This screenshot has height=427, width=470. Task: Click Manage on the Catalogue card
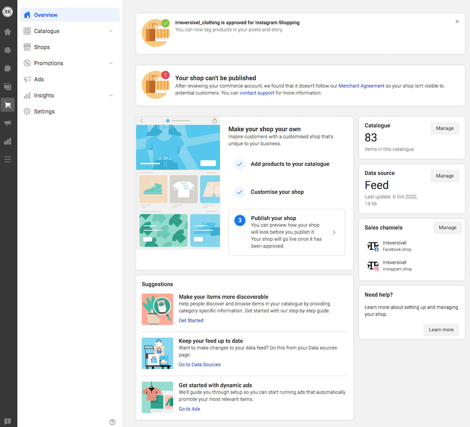point(445,128)
